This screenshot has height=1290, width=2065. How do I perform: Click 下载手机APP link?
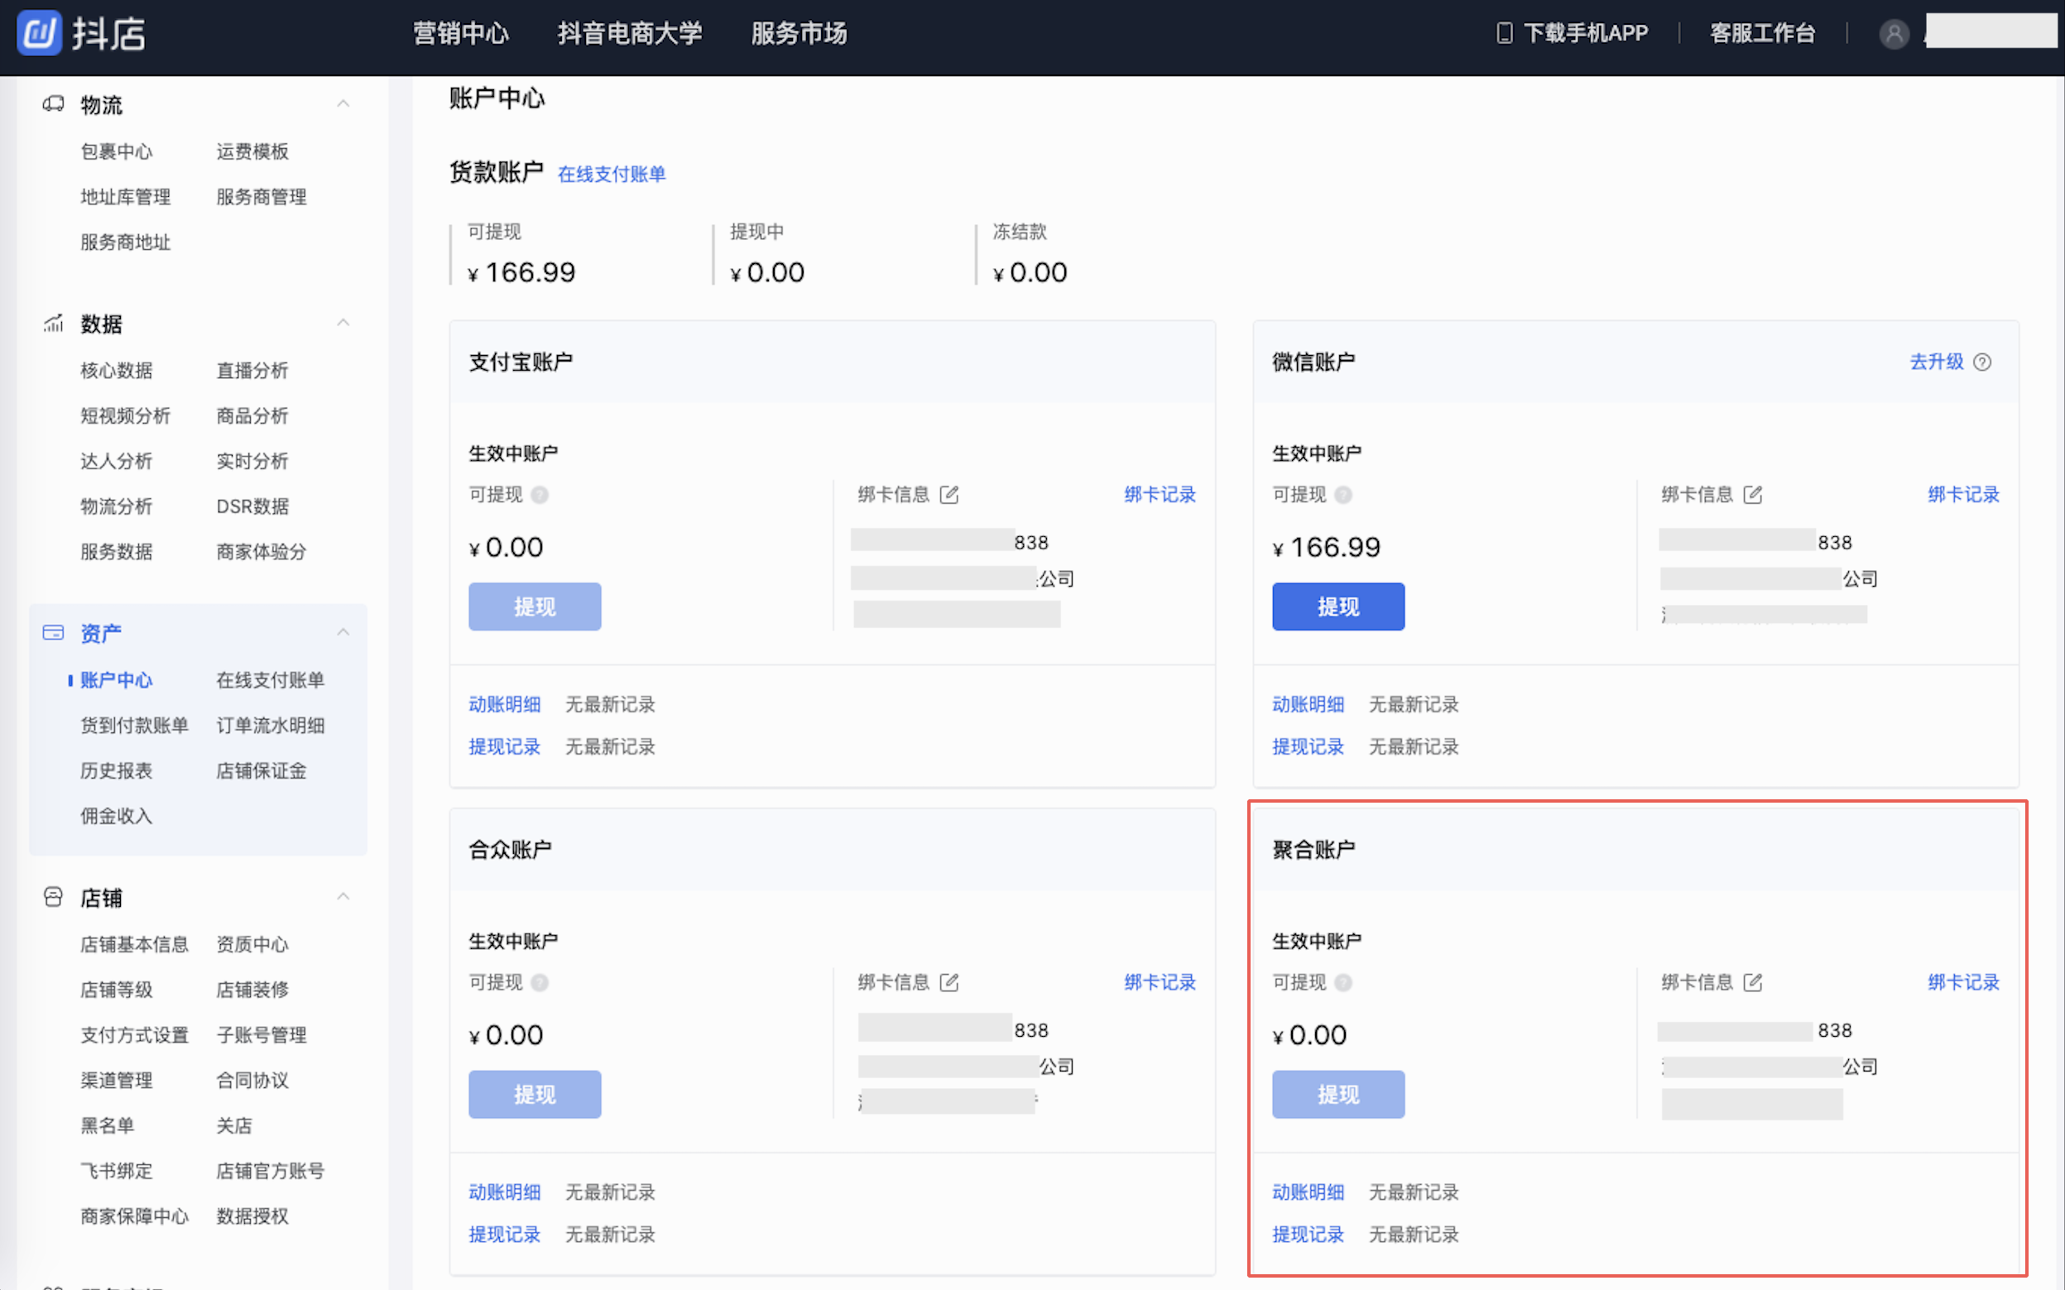(1586, 33)
